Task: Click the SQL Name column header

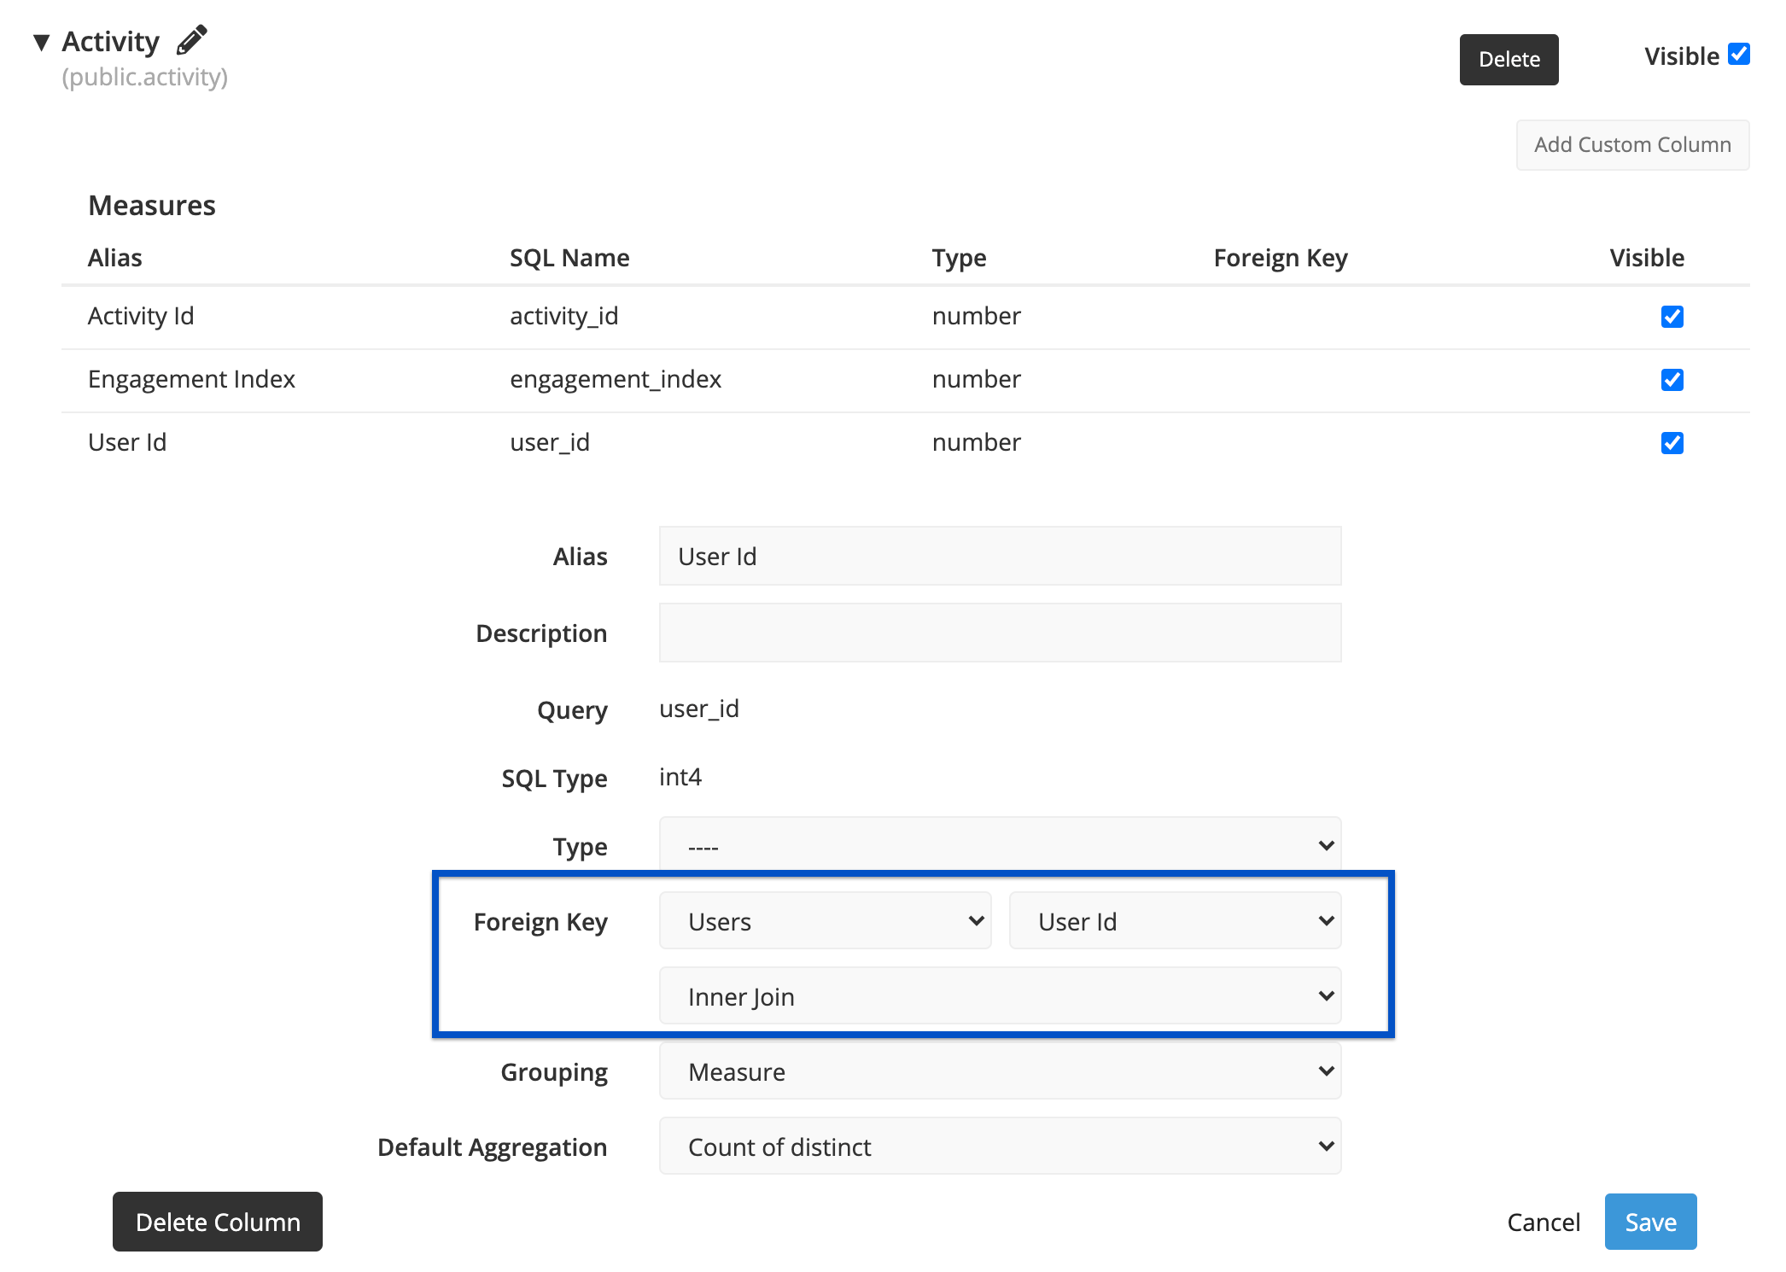Action: click(x=569, y=258)
